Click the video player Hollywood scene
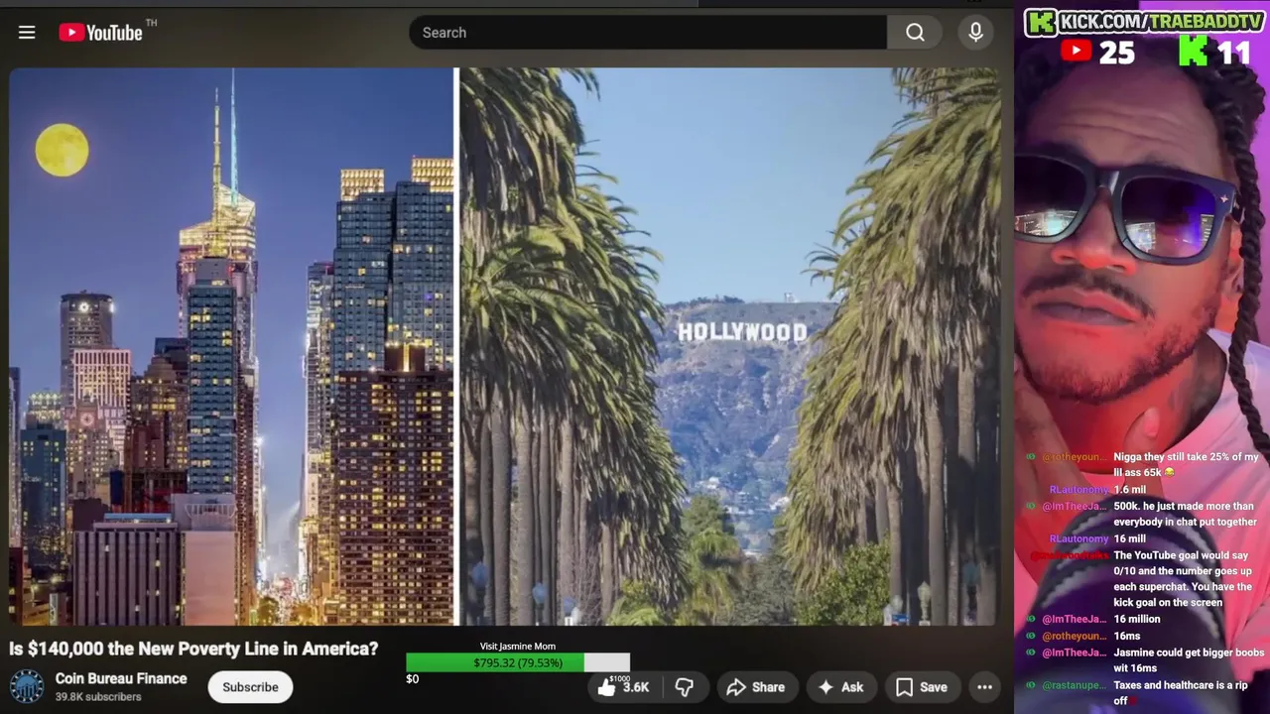Screen dimensions: 1270x714 [x=729, y=347]
